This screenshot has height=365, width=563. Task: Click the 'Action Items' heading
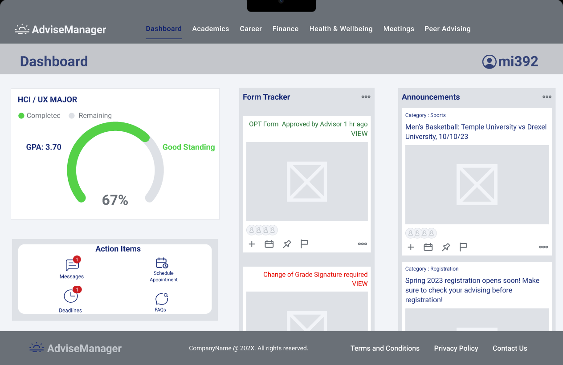(x=118, y=249)
